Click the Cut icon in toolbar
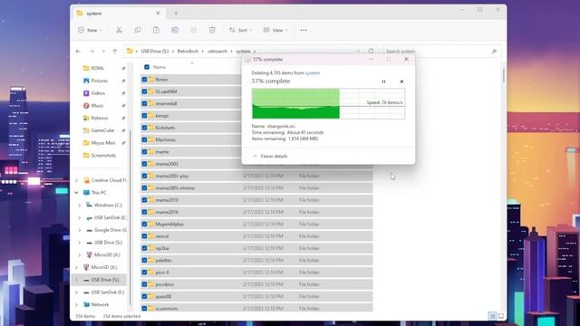The image size is (580, 326). (119, 30)
